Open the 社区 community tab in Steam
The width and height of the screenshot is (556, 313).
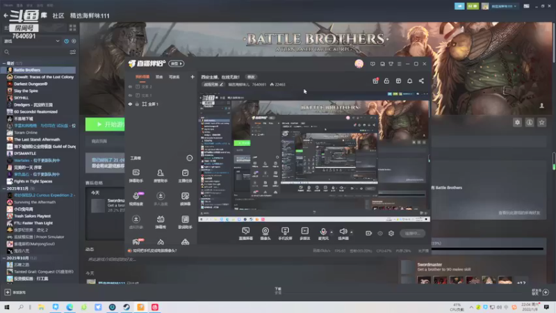tap(58, 15)
